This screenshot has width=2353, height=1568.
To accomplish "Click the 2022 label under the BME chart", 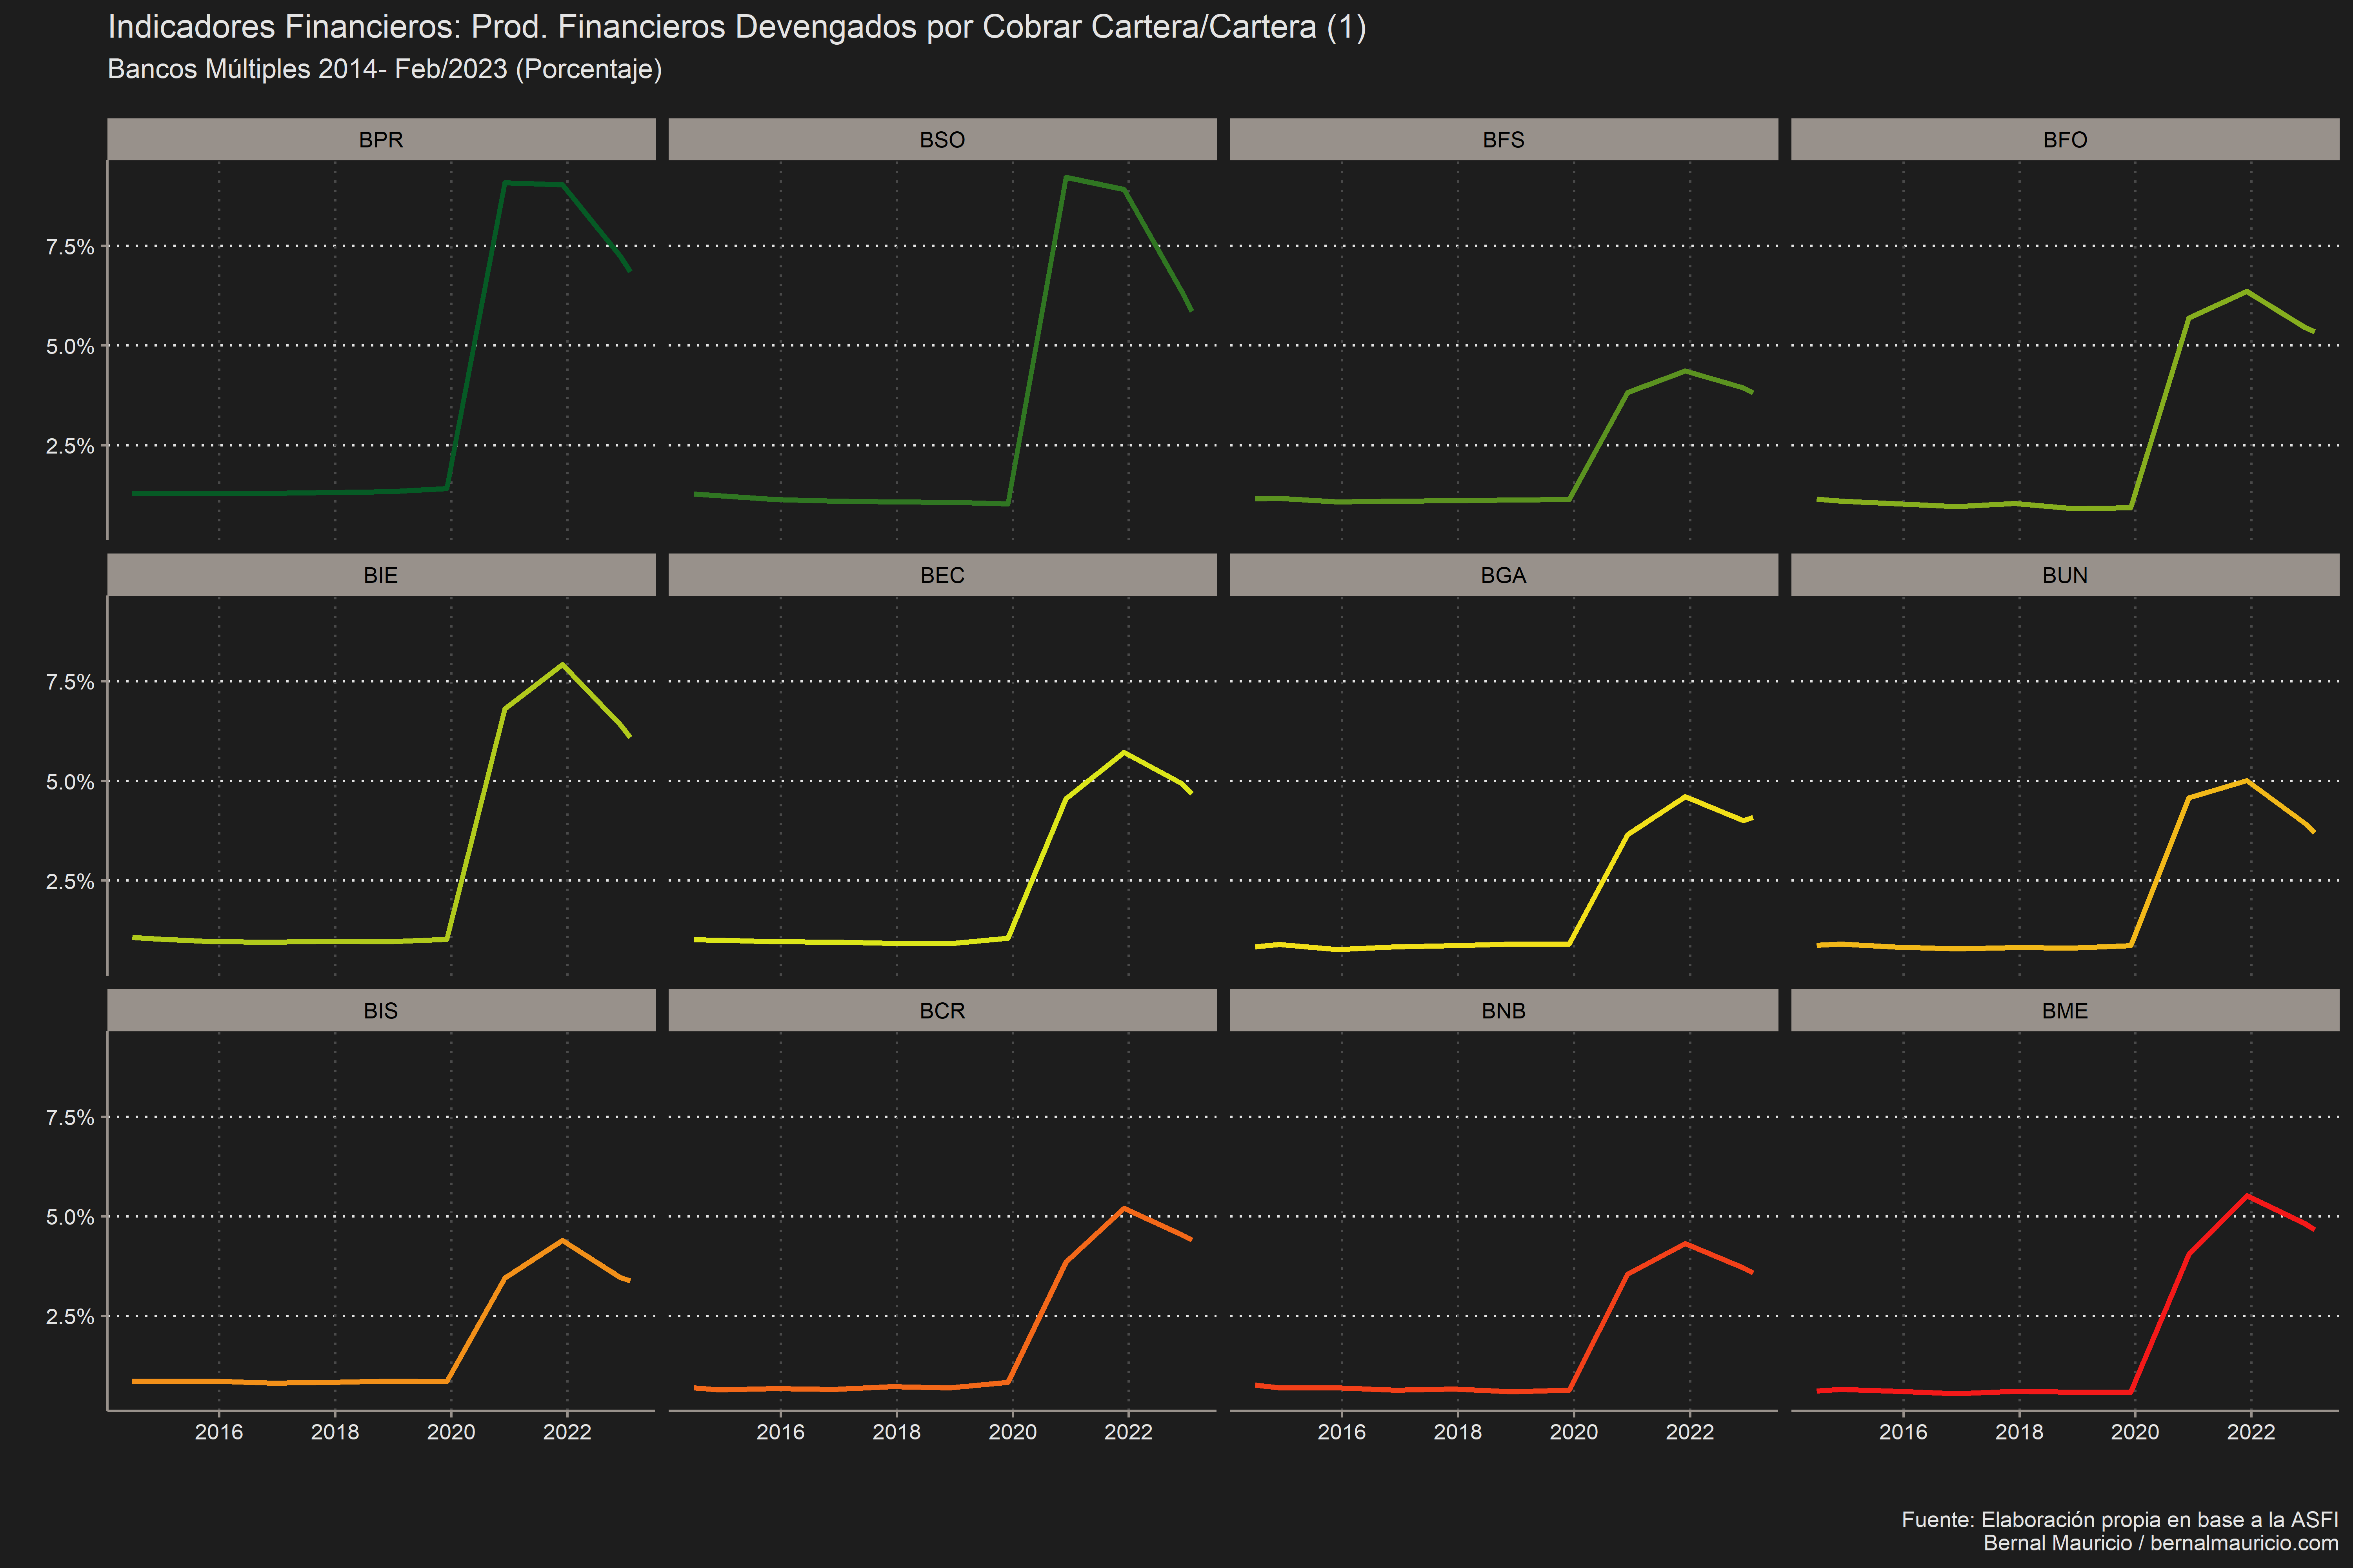I will 2251,1432.
